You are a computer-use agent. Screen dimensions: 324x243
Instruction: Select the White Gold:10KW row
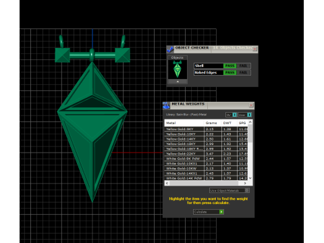[x=206, y=169]
